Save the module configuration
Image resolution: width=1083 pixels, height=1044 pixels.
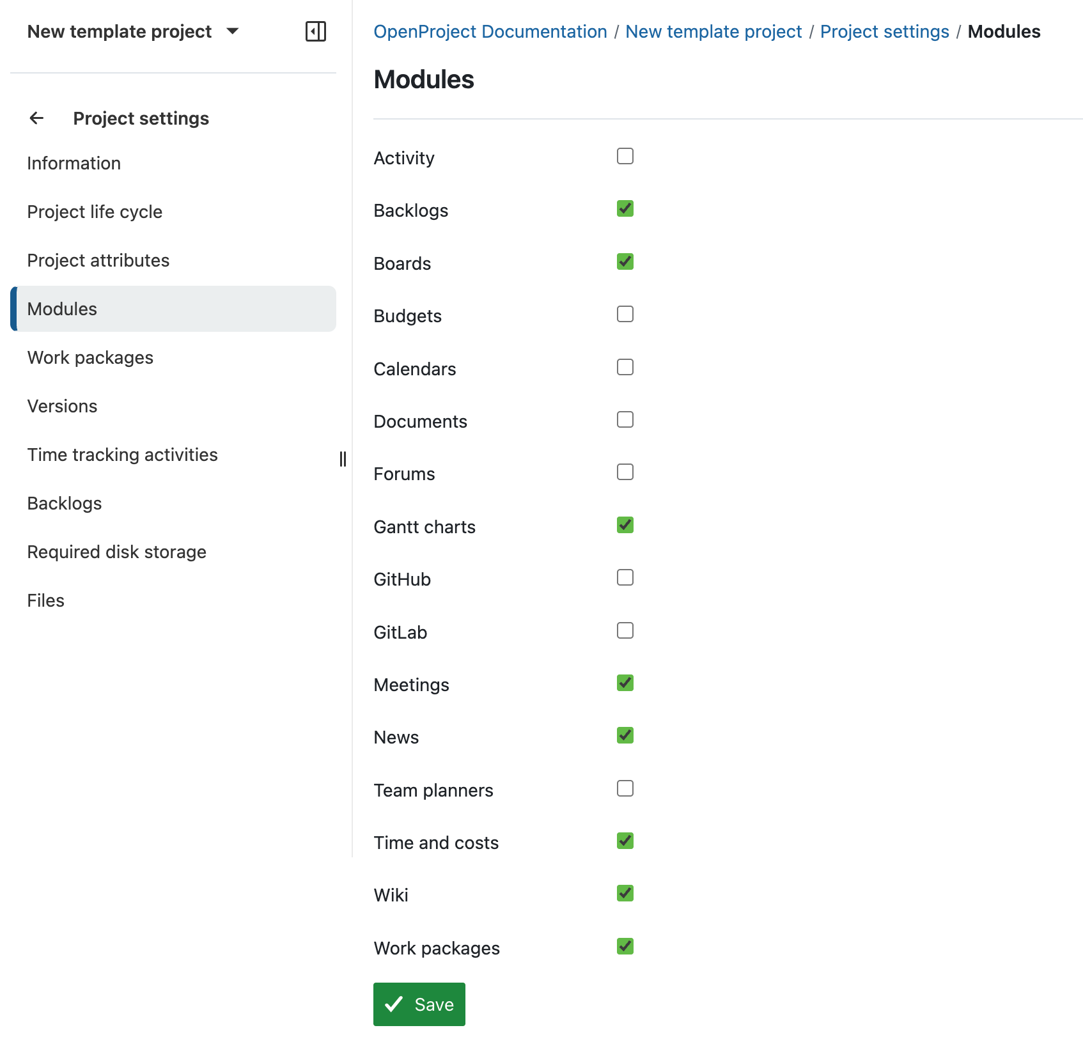[x=419, y=1004]
